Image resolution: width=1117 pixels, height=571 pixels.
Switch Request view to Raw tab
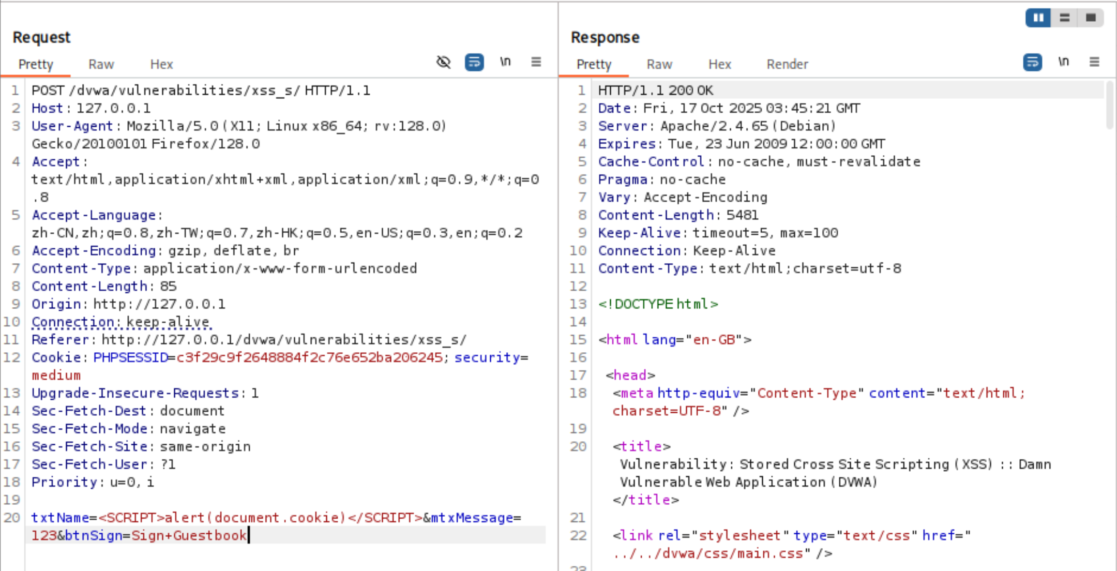point(101,64)
